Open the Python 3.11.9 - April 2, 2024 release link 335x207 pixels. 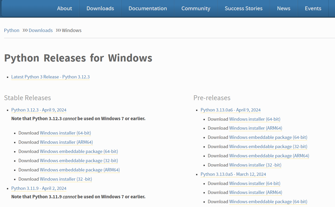pyautogui.click(x=39, y=188)
